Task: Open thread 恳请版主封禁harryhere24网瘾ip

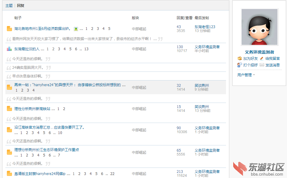Action: tap(40, 174)
